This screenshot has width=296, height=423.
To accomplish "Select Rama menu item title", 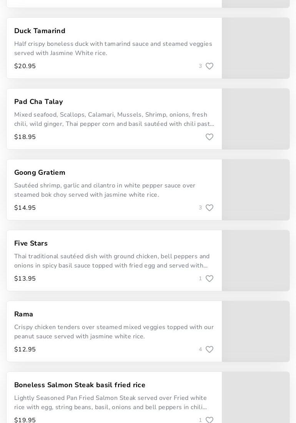I will (x=23, y=314).
